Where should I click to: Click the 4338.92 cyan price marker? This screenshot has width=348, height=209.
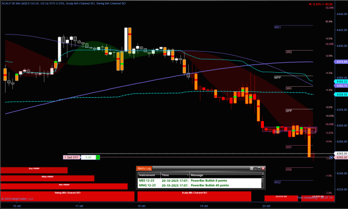[x=341, y=94]
